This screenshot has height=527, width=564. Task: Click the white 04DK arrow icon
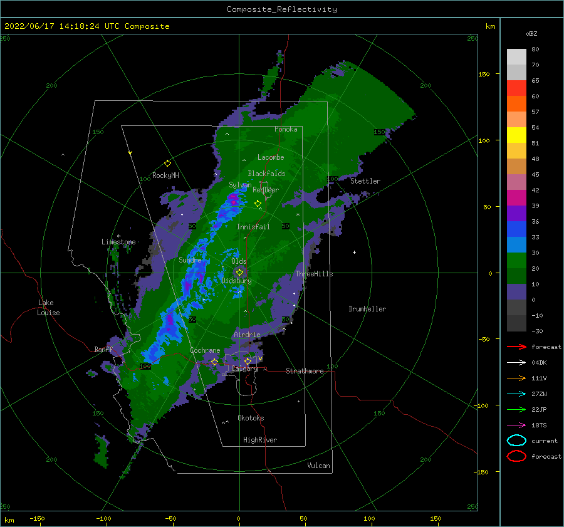pyautogui.click(x=516, y=362)
